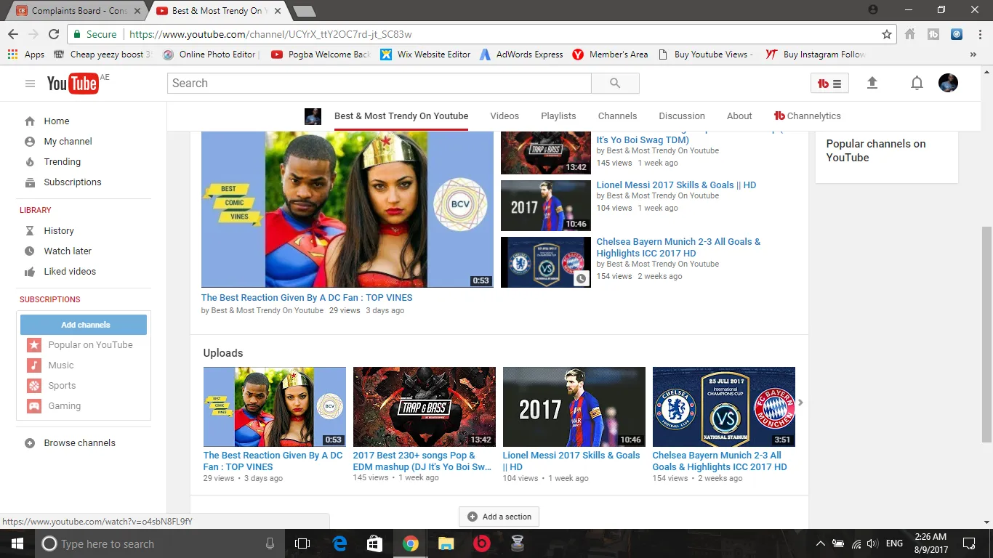Click the upload video arrow icon

point(872,84)
